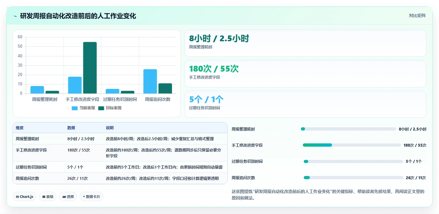
Task: Select table cell 180次 / 55次
Action: pyautogui.click(x=79, y=150)
